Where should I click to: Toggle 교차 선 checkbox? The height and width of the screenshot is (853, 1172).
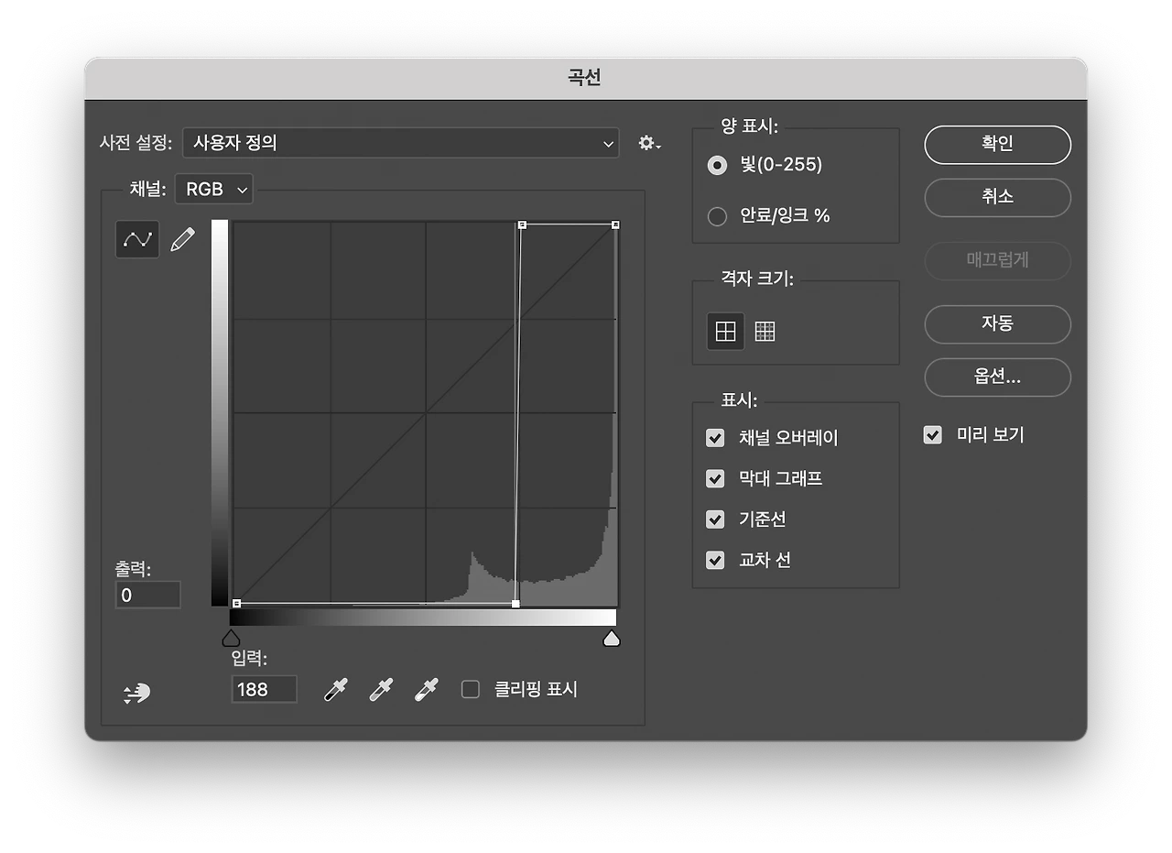tap(715, 560)
